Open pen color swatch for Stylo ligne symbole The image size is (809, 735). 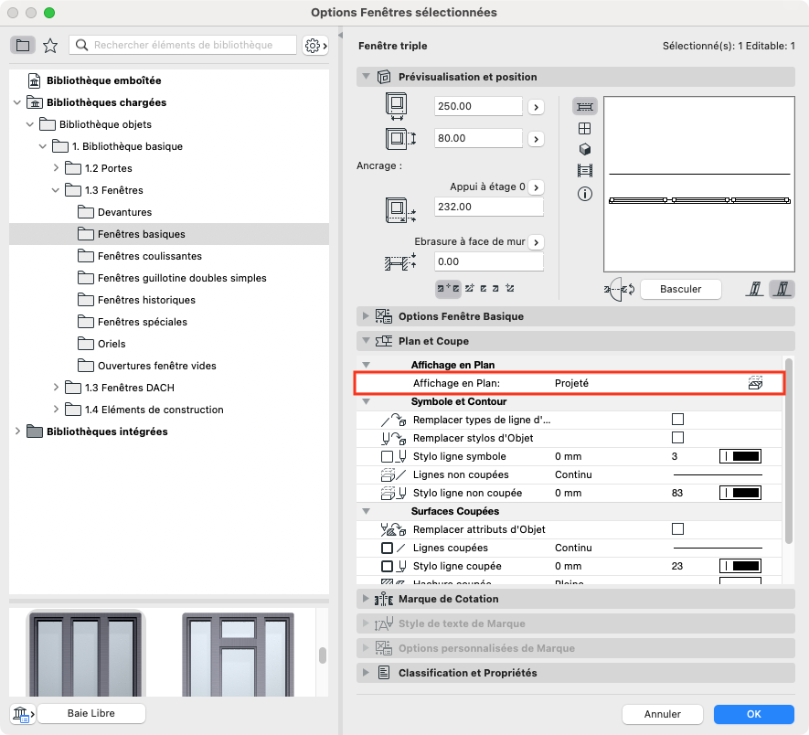coord(740,456)
